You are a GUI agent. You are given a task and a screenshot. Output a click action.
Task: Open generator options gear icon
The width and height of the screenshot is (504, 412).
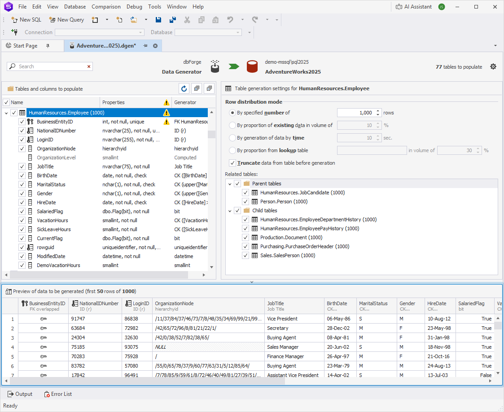pos(493,66)
